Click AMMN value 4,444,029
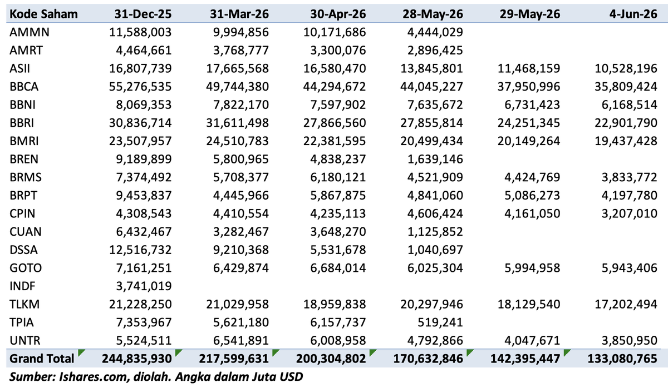 click(436, 33)
